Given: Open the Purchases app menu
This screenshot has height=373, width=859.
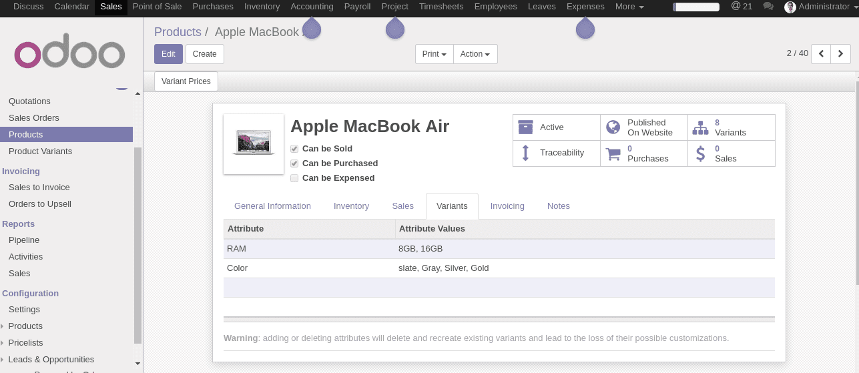Looking at the screenshot, I should click(x=213, y=7).
